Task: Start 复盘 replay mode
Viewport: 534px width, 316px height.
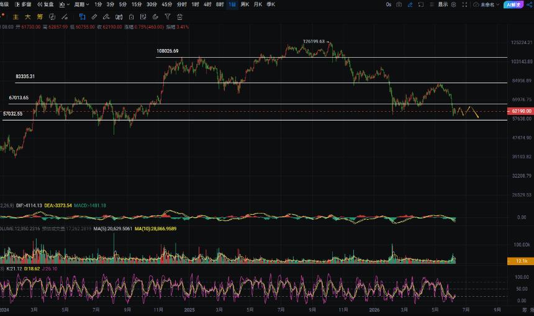Action: click(45, 4)
